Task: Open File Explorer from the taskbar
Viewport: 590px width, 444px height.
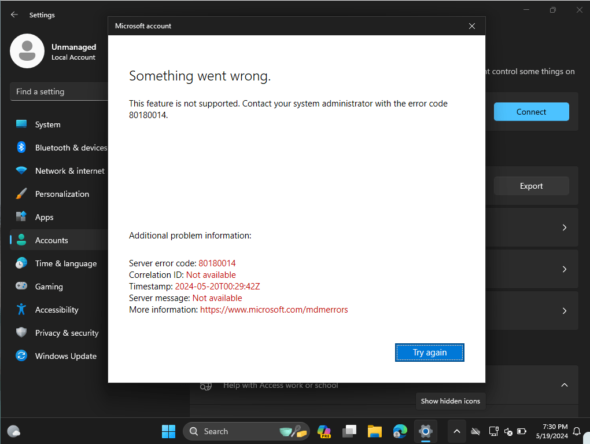Action: tap(375, 431)
